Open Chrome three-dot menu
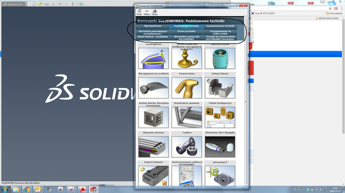The image size is (345, 193). tap(342, 8)
